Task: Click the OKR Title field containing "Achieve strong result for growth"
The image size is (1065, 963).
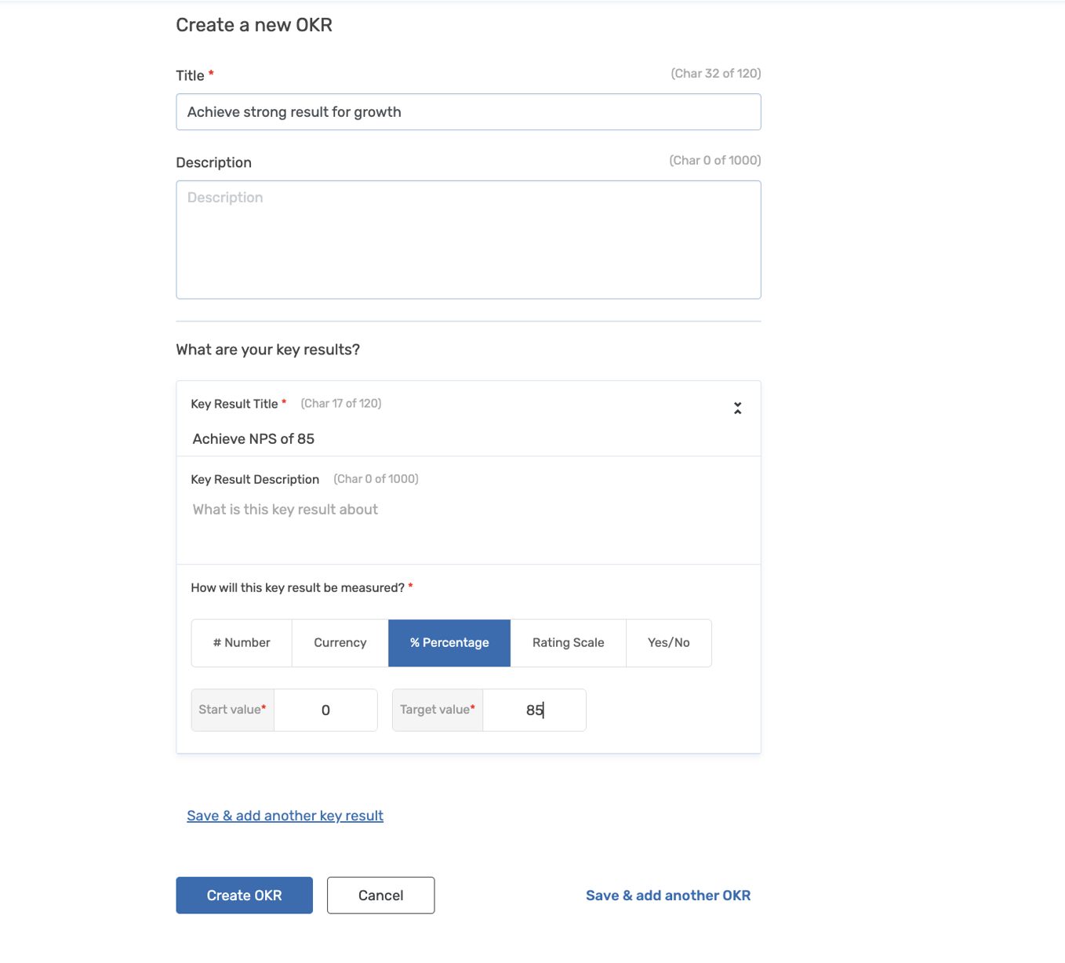Action: [x=467, y=111]
